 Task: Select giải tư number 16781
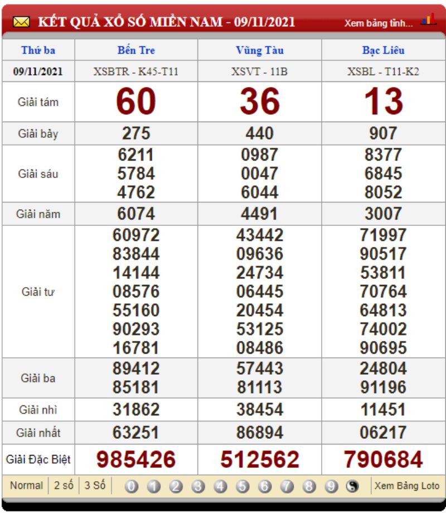coord(136,348)
